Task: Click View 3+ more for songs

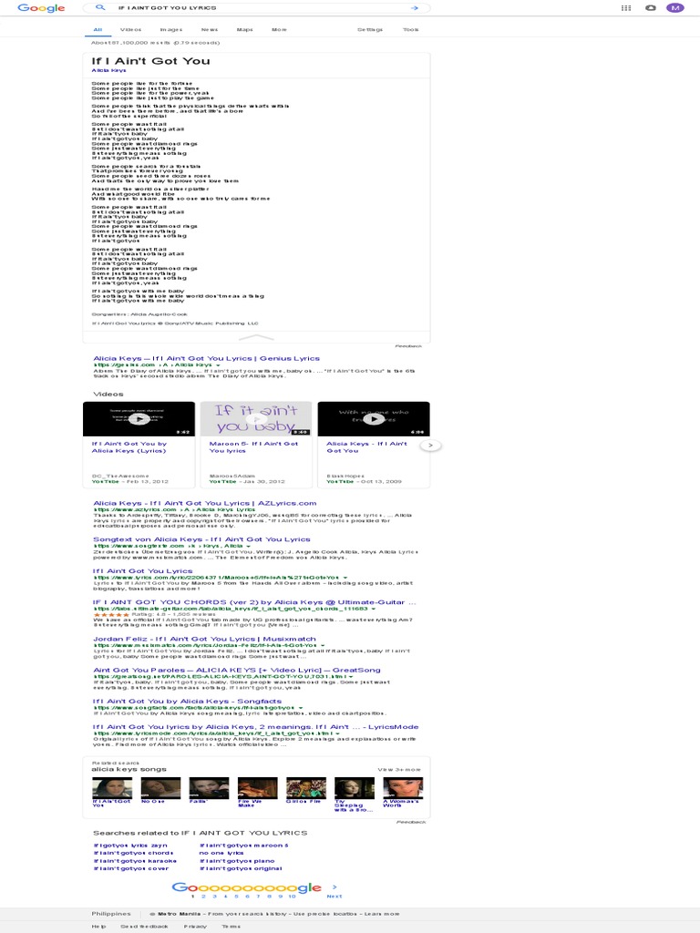Action: click(399, 769)
